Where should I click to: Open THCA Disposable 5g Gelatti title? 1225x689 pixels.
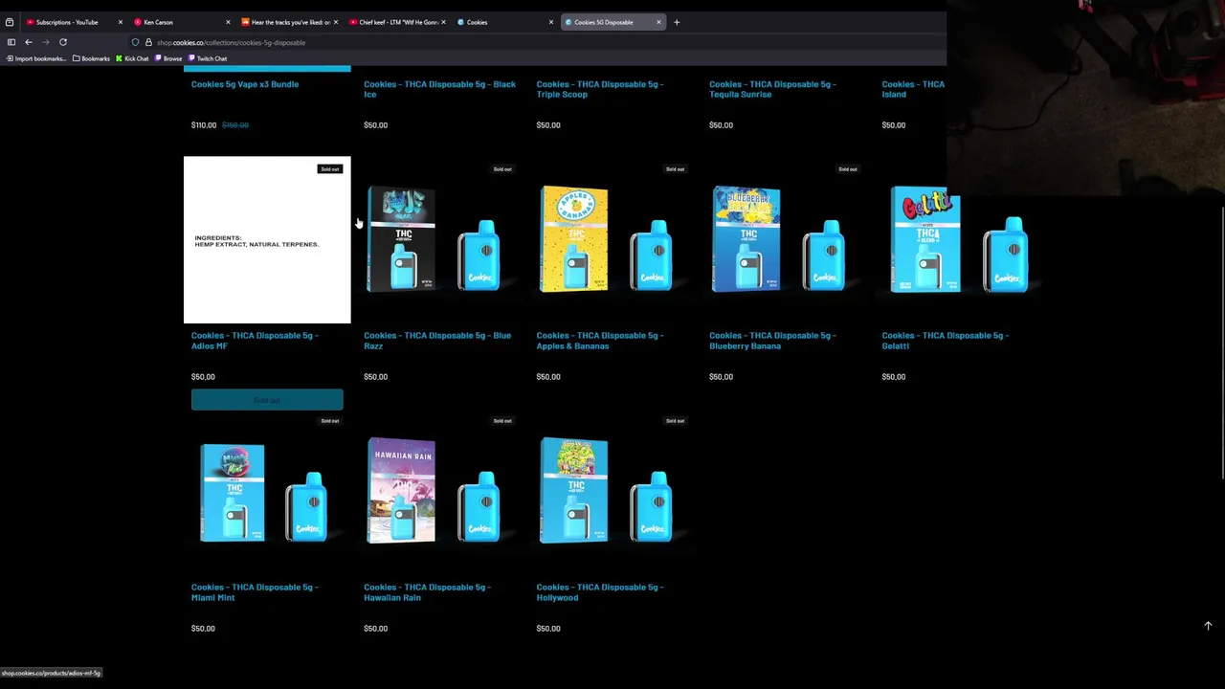coord(946,341)
